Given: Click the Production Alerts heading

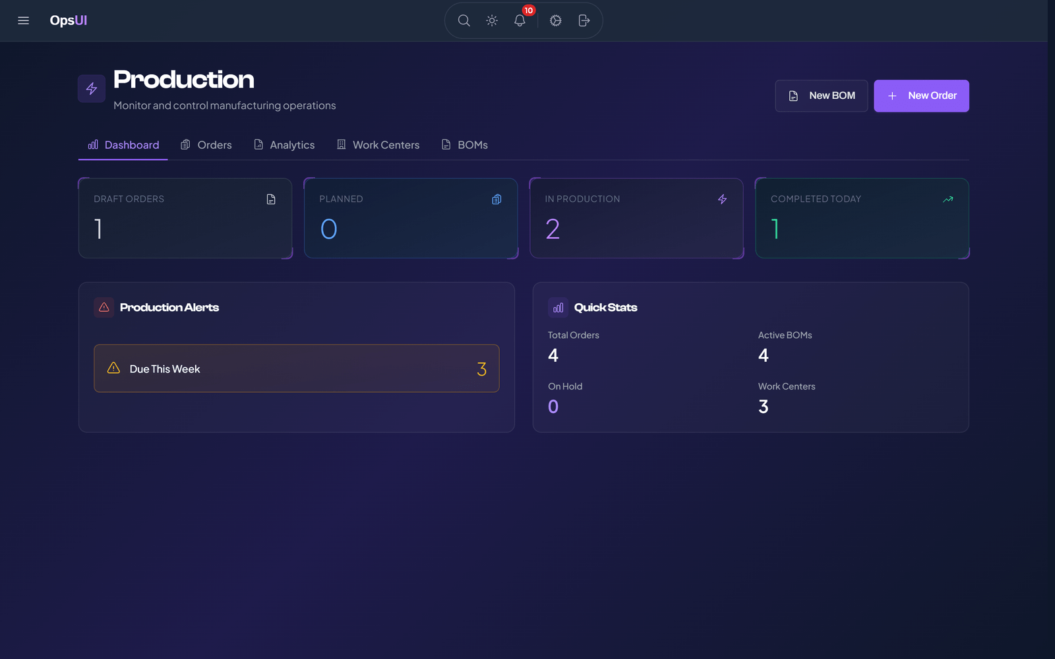Looking at the screenshot, I should [x=169, y=307].
